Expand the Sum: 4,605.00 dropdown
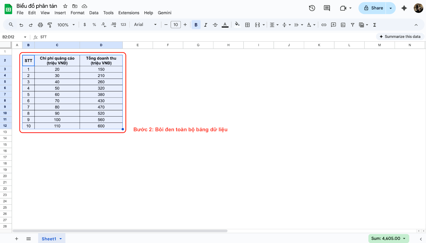The image size is (426, 243). tap(388, 238)
